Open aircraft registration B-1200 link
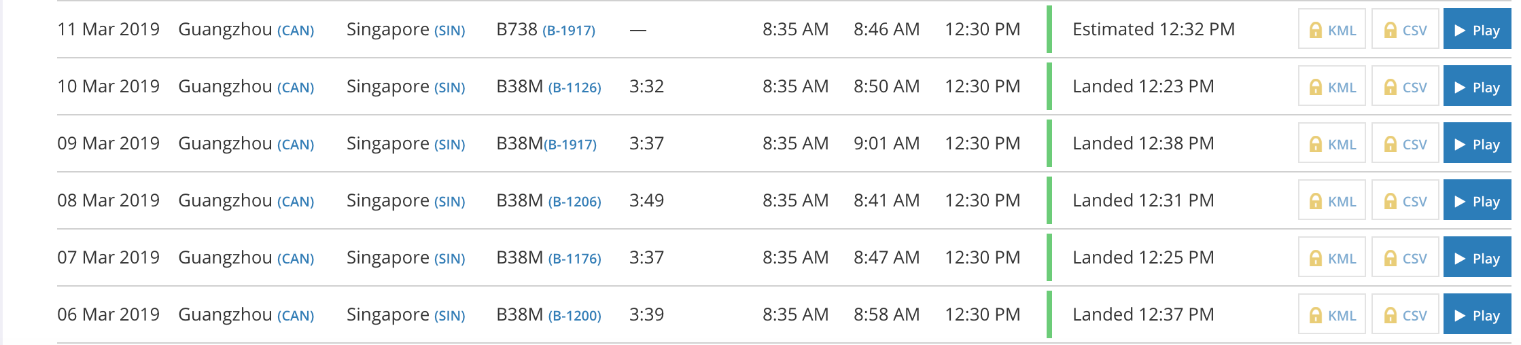1521x345 pixels. pos(574,316)
